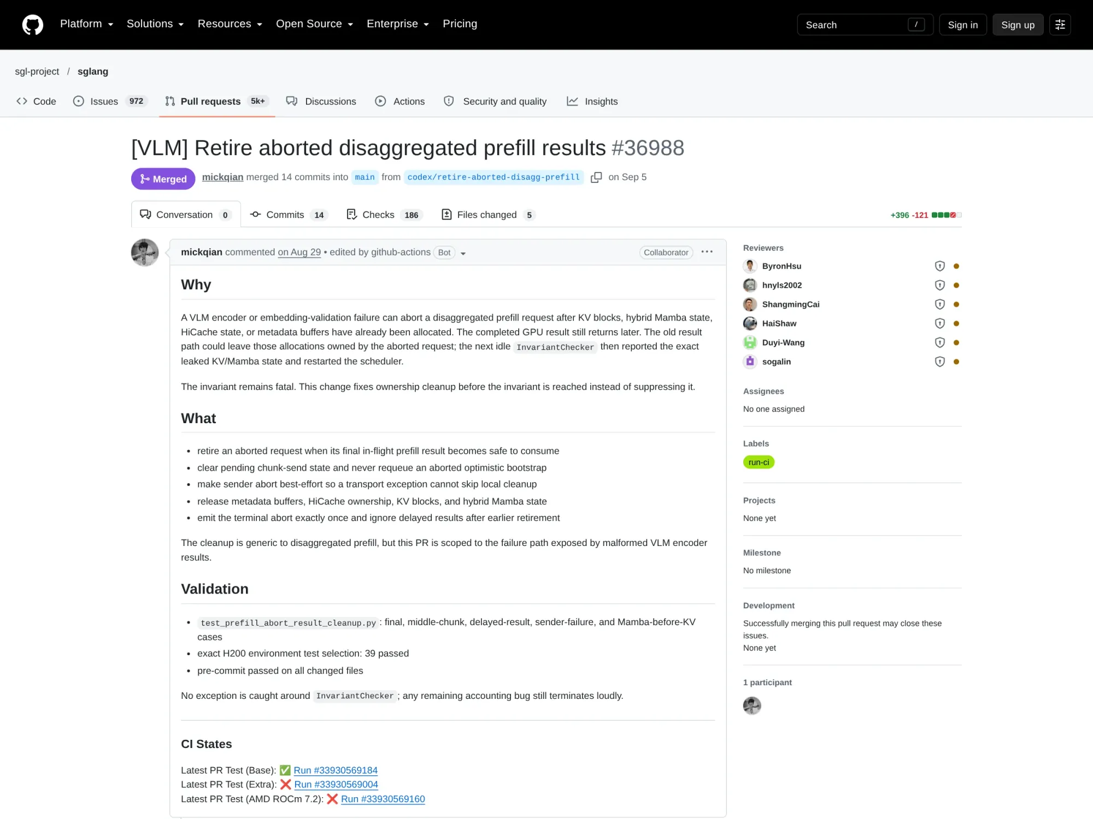
Task: Open Run #33930569160 link
Action: (x=383, y=799)
